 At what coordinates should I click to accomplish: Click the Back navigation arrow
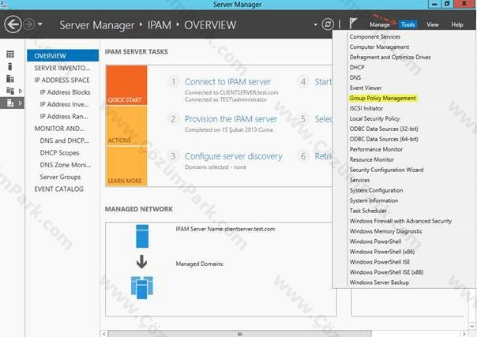coord(13,24)
